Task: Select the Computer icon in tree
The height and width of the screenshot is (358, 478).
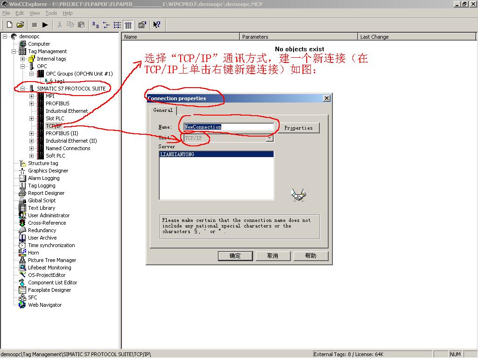Action: pos(22,44)
